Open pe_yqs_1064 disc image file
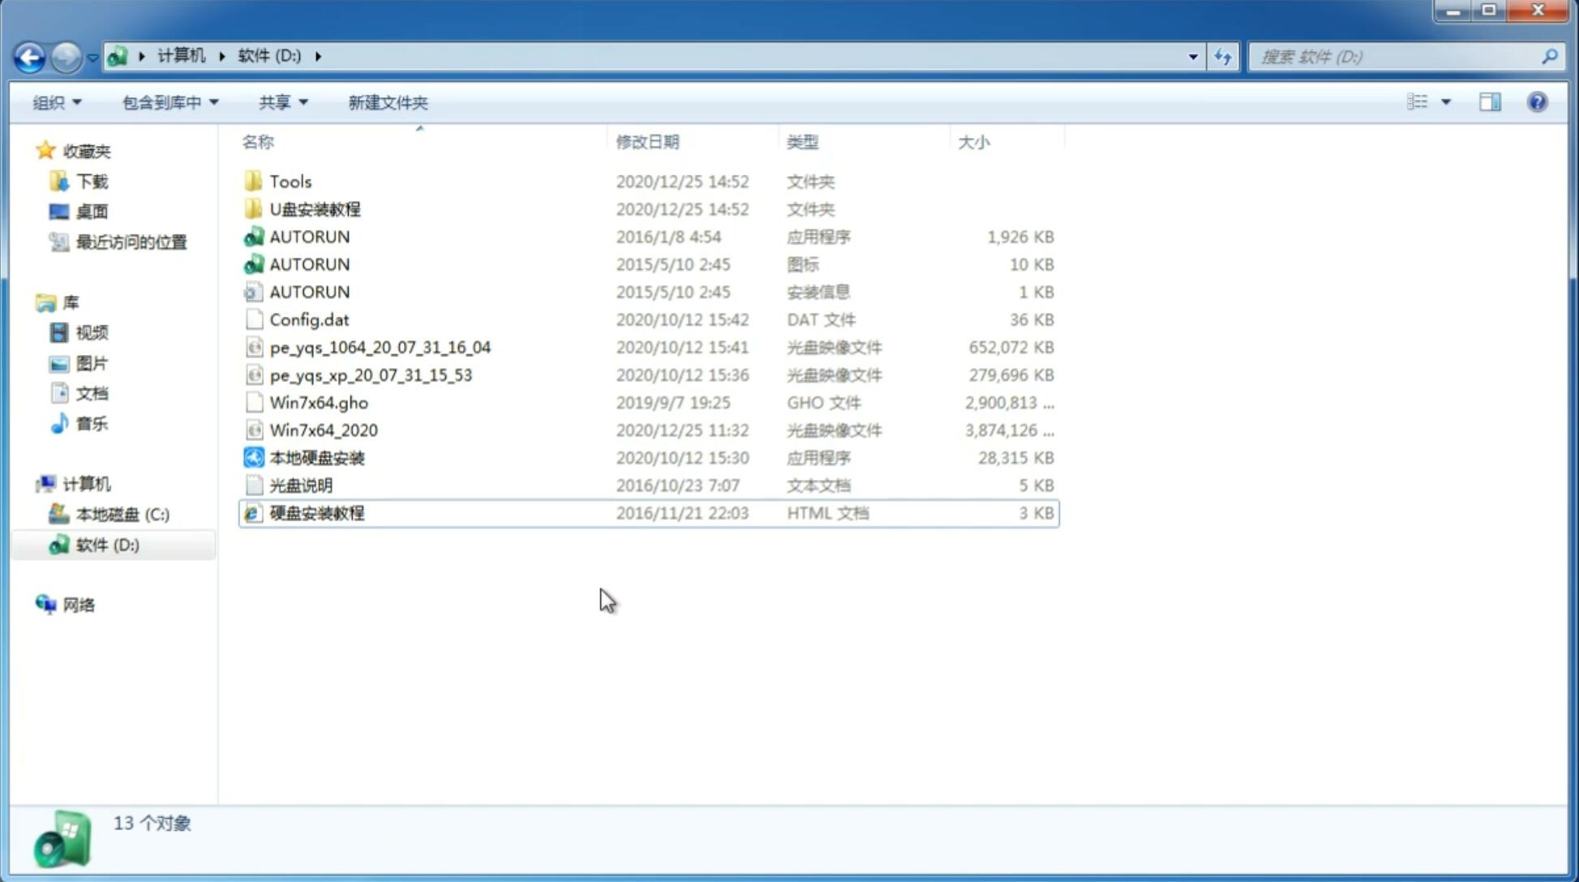 [380, 347]
